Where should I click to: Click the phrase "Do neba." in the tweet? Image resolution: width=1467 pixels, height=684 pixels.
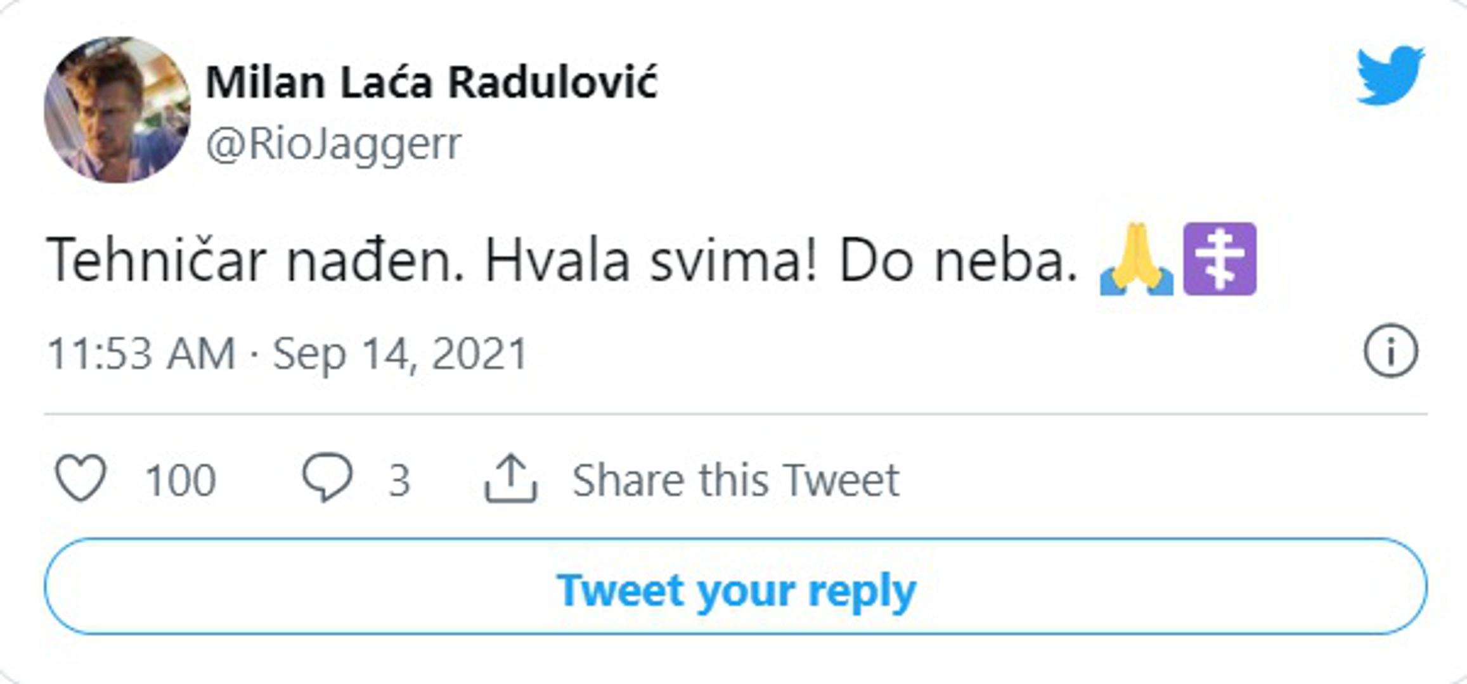tap(957, 260)
